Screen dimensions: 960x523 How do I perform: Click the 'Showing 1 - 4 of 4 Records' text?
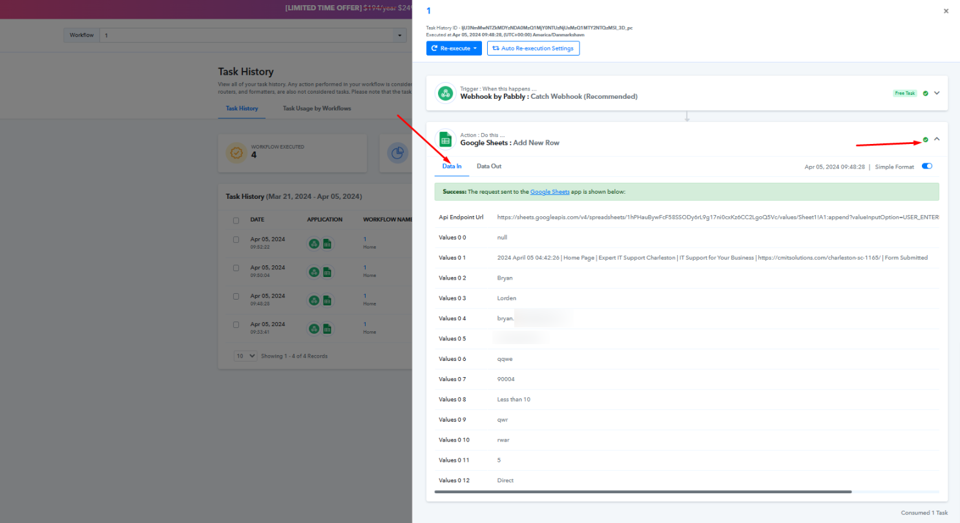coord(294,356)
